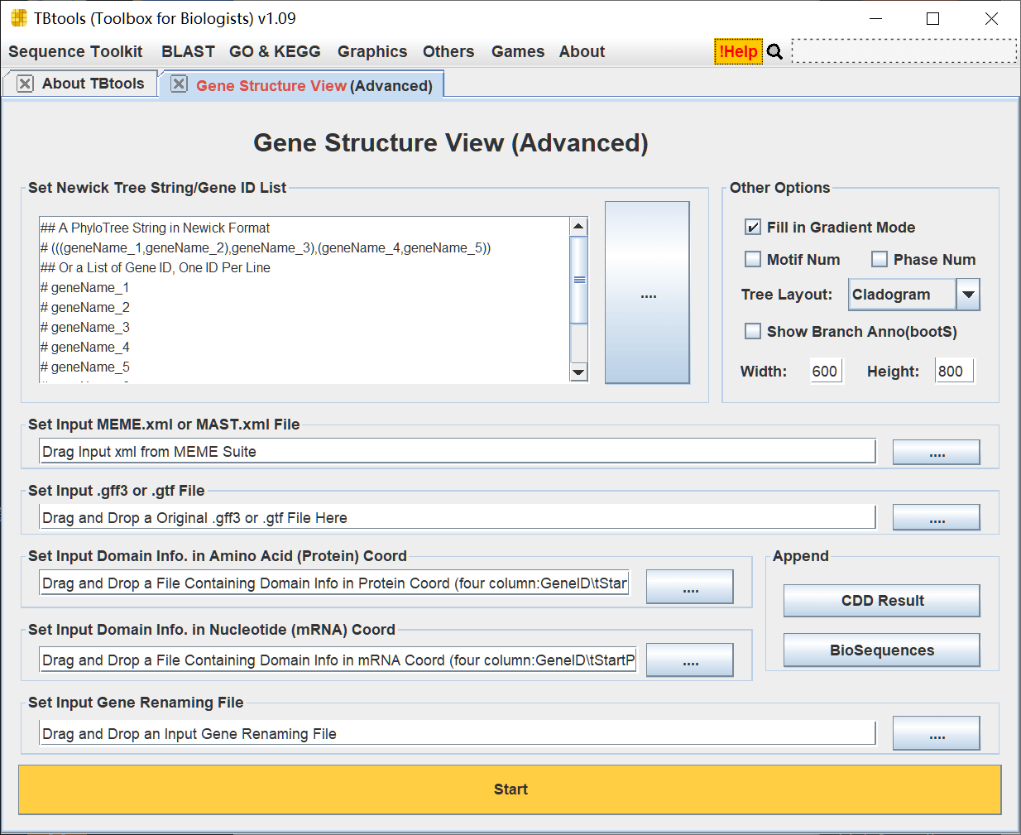
Task: Toggle Fill in Gradient Mode checkbox
Action: click(x=753, y=227)
